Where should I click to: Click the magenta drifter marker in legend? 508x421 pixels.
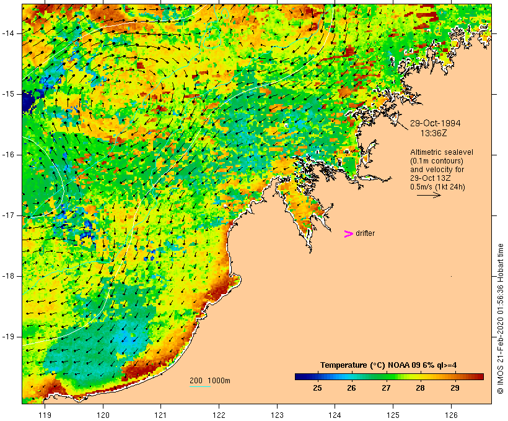(349, 234)
